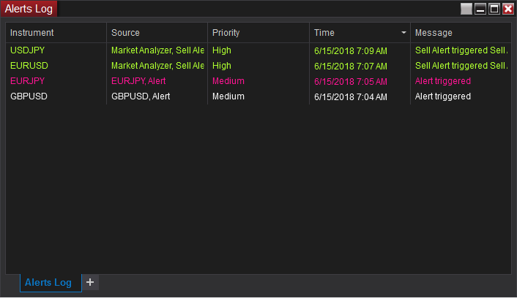This screenshot has width=517, height=304.
Task: Sort by Source column header
Action: click(x=125, y=33)
